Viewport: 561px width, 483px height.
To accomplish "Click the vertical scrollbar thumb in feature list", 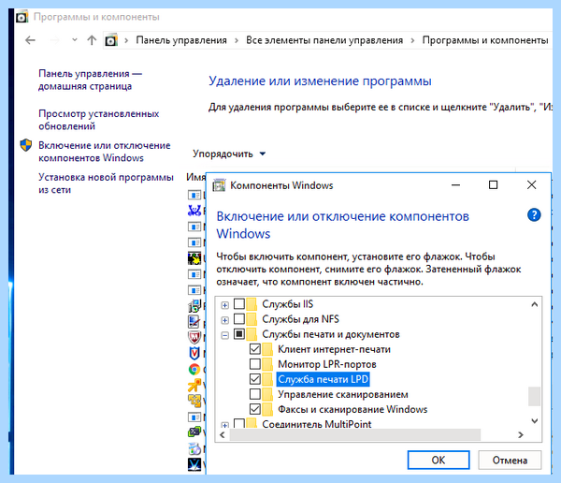I will coord(534,396).
